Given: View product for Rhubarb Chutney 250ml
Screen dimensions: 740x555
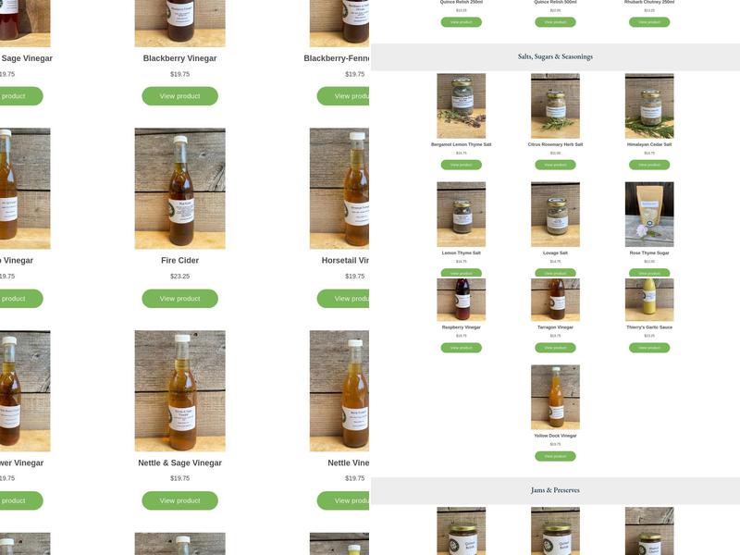Looking at the screenshot, I should 649,22.
